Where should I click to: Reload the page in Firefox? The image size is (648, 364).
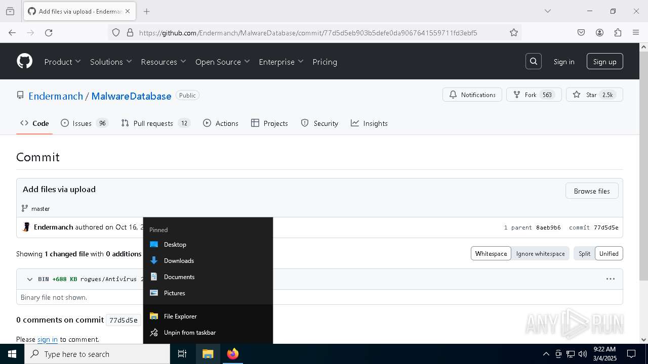49,32
